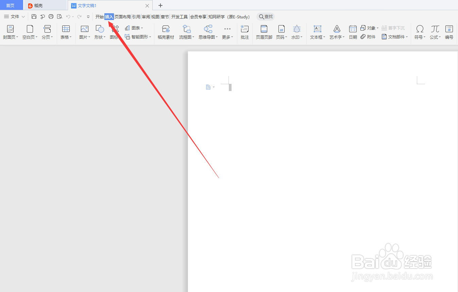Open the 开发工具 ribbon tab
Screen dimensions: 458x292
tap(180, 17)
